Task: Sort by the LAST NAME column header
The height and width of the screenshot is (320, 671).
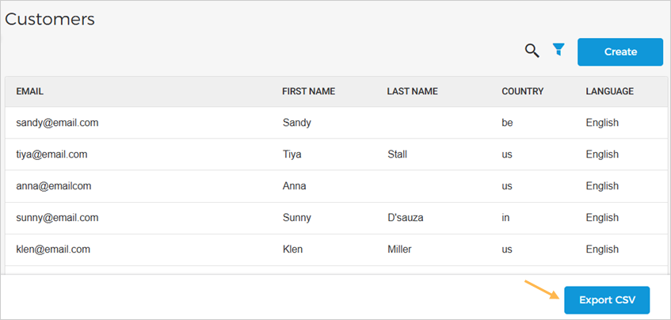Action: tap(412, 91)
